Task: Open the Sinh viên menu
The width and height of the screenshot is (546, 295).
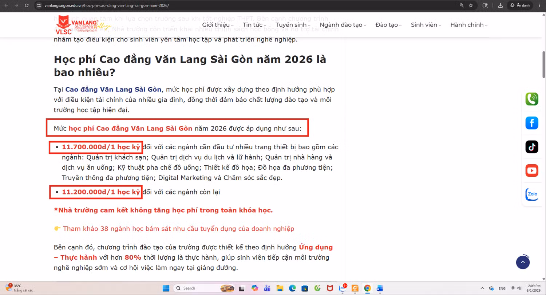Action: (424, 25)
